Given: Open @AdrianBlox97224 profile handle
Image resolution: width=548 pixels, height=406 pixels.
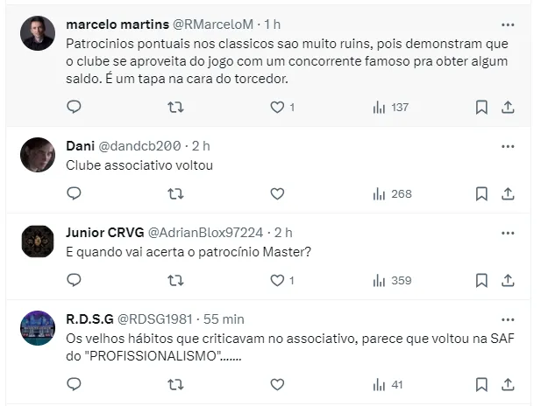Looking at the screenshot, I should coord(205,232).
